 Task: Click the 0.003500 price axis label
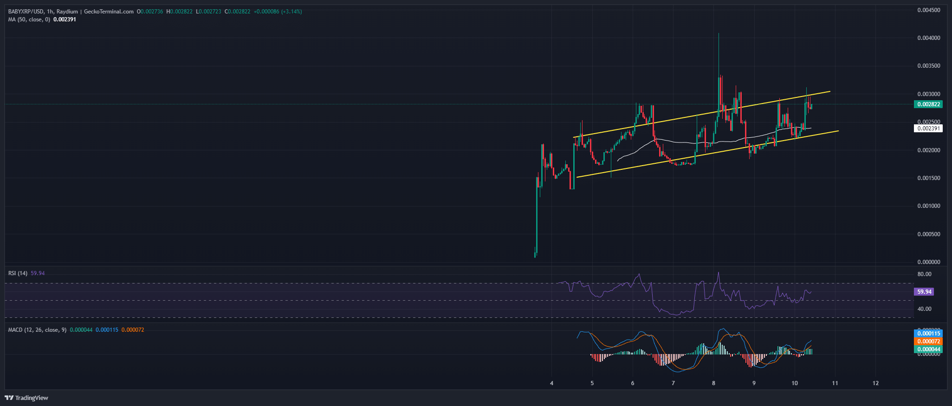[x=929, y=66]
